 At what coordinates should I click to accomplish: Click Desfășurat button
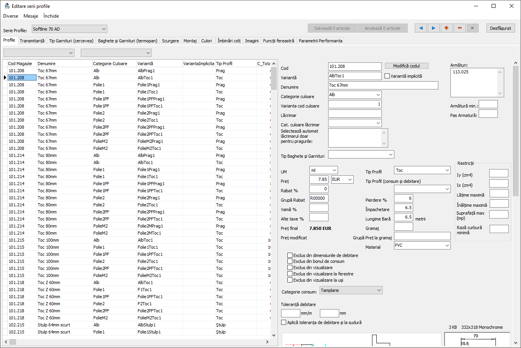(x=501, y=28)
